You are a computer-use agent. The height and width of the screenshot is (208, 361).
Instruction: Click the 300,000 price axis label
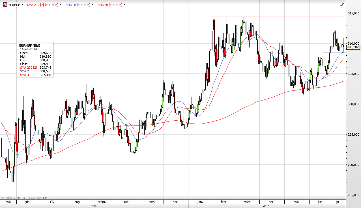pyautogui.click(x=354, y=104)
